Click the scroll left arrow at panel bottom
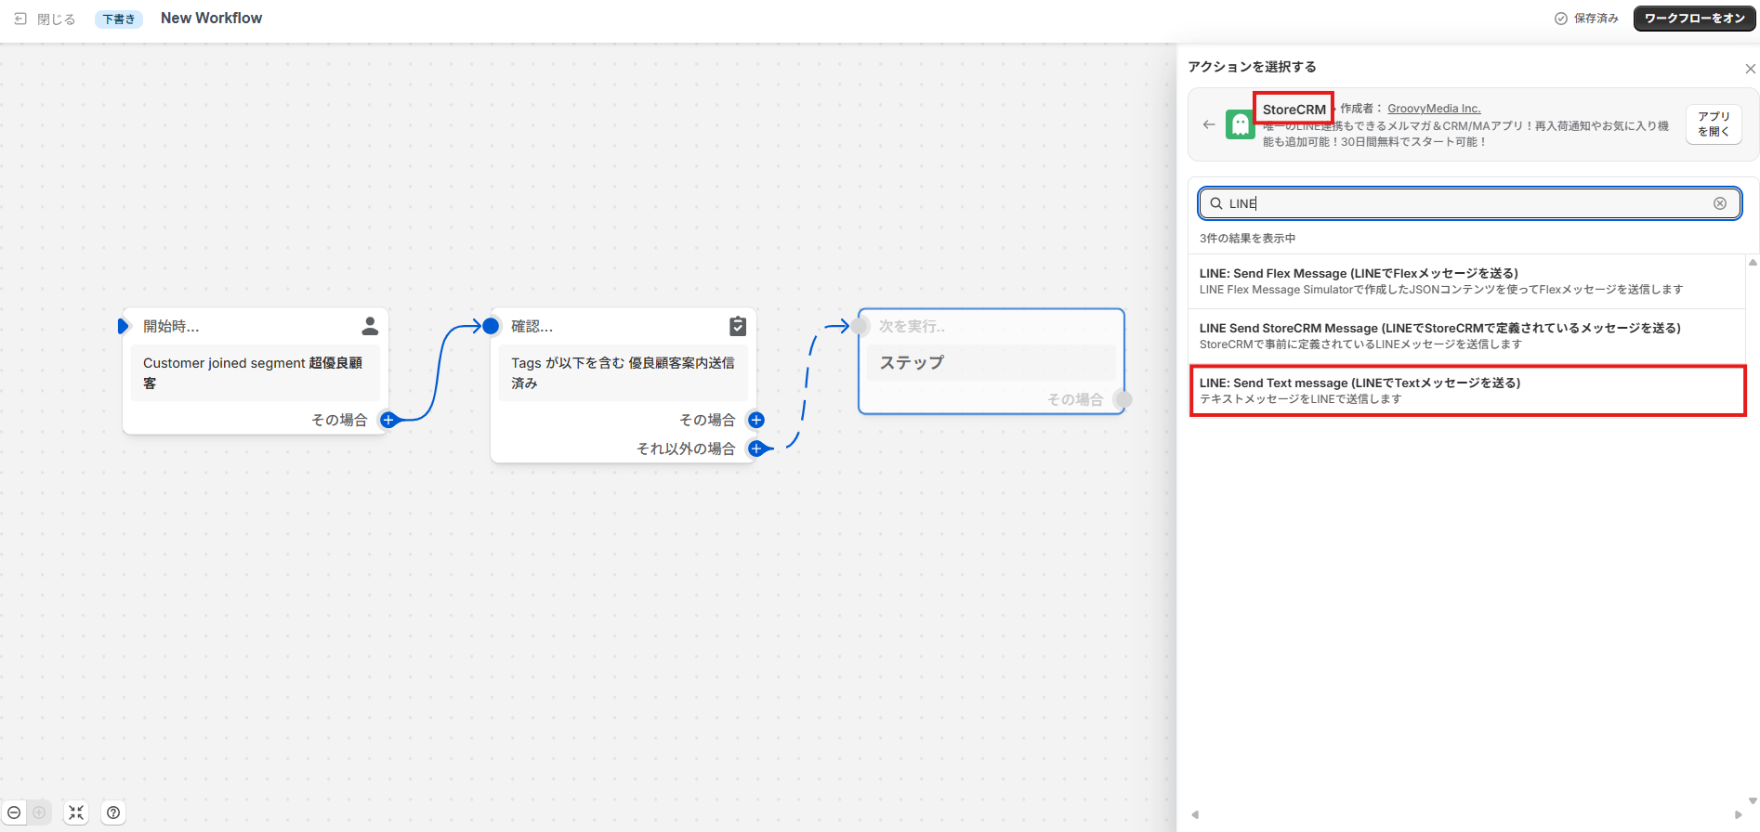1760x832 pixels. (x=1195, y=814)
